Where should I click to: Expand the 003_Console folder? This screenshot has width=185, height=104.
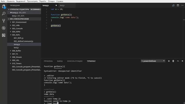coord(10,29)
